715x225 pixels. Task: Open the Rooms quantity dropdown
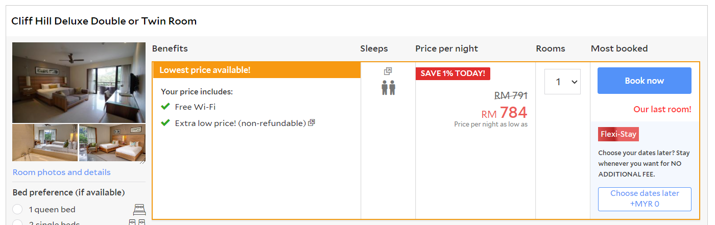562,82
